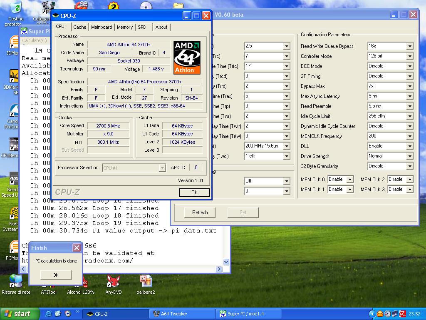Viewport: 426px width, 320px height.
Task: Click OK in the CPU-Z window
Action: (x=194, y=192)
